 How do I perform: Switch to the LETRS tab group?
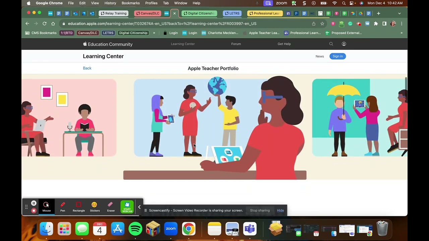[x=232, y=13]
